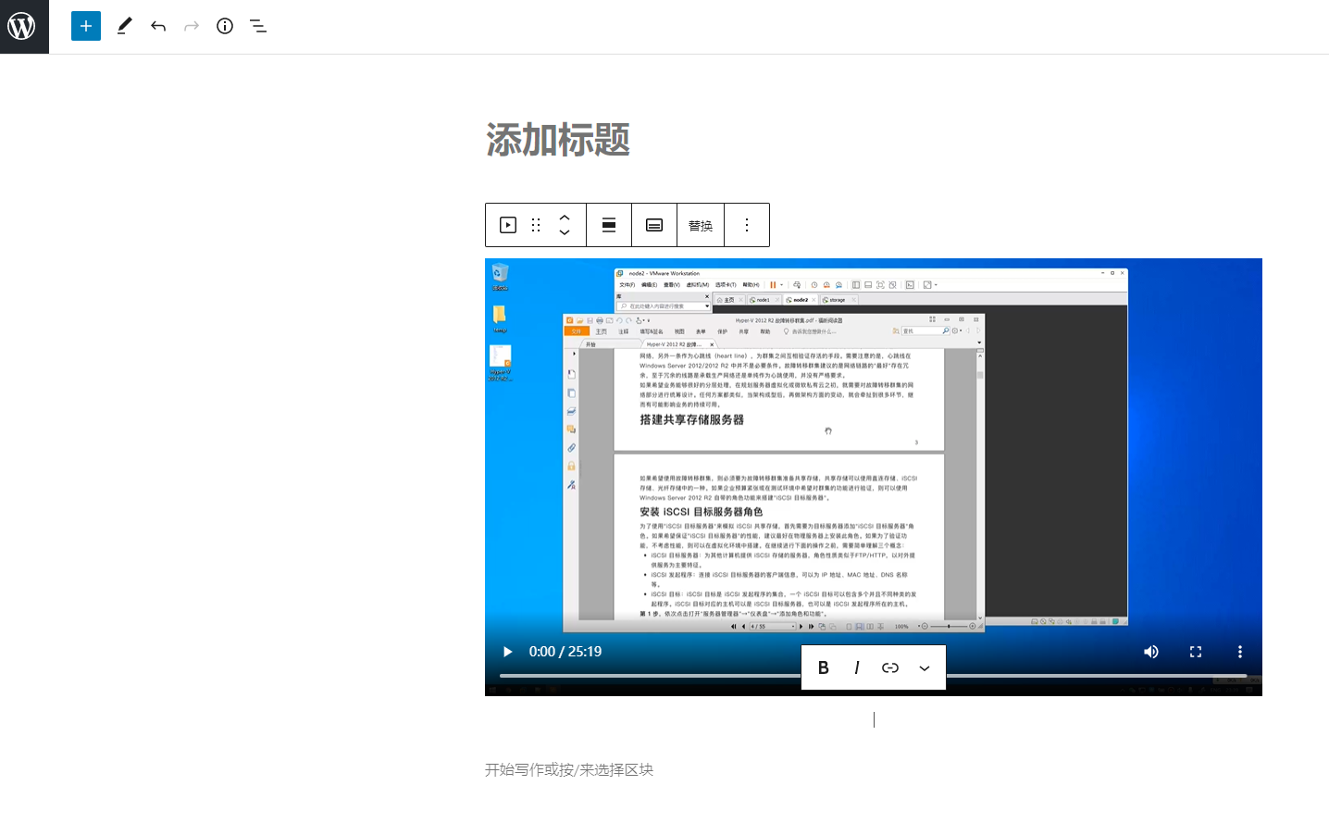Click the WordPress logo in the top bar
Viewport: 1329px width, 823px height.
(x=23, y=26)
